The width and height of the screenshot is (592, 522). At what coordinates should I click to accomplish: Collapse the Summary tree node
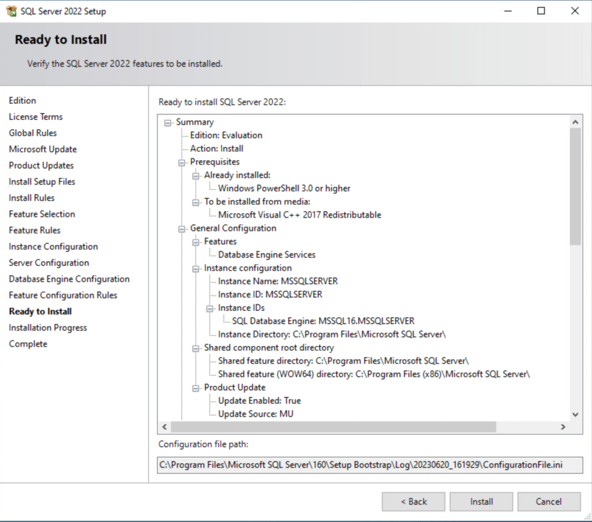pyautogui.click(x=168, y=122)
